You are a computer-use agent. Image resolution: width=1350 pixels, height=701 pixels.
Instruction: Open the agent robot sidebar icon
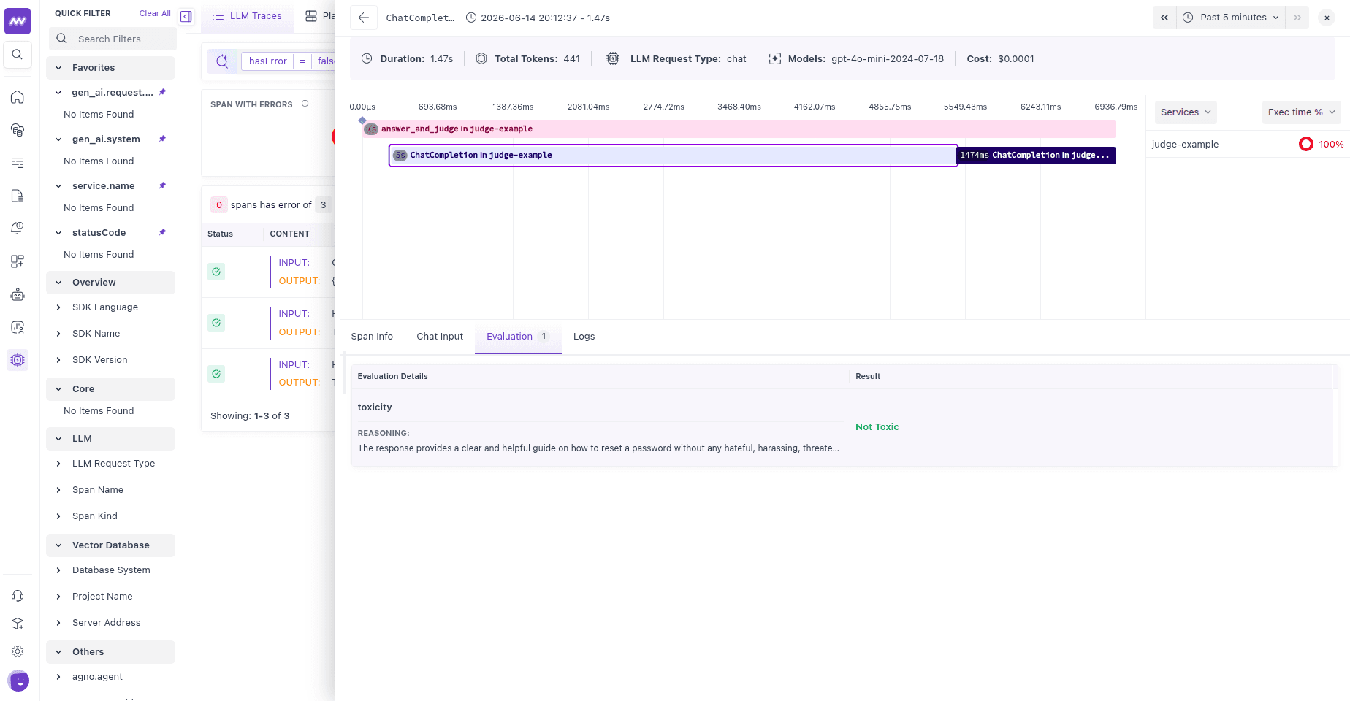[18, 295]
